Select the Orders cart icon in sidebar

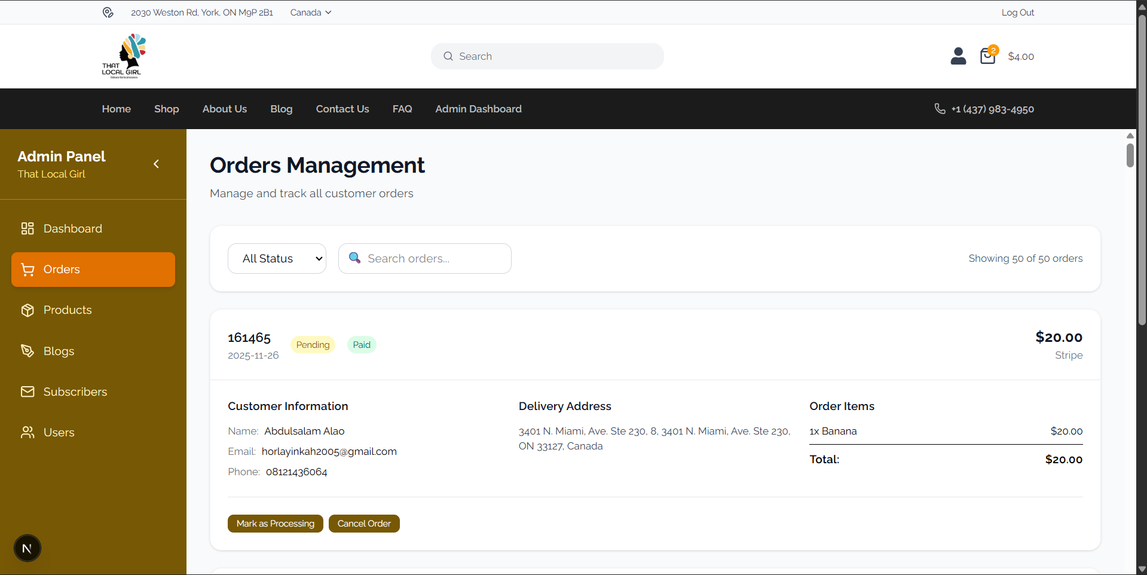27,269
